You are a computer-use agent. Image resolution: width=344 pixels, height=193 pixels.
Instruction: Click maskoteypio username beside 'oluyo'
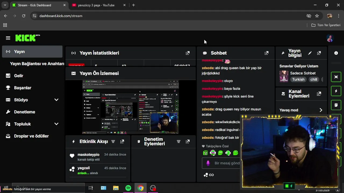pyautogui.click(x=212, y=81)
